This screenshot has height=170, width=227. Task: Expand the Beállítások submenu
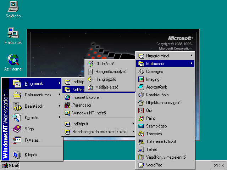tap(35, 106)
